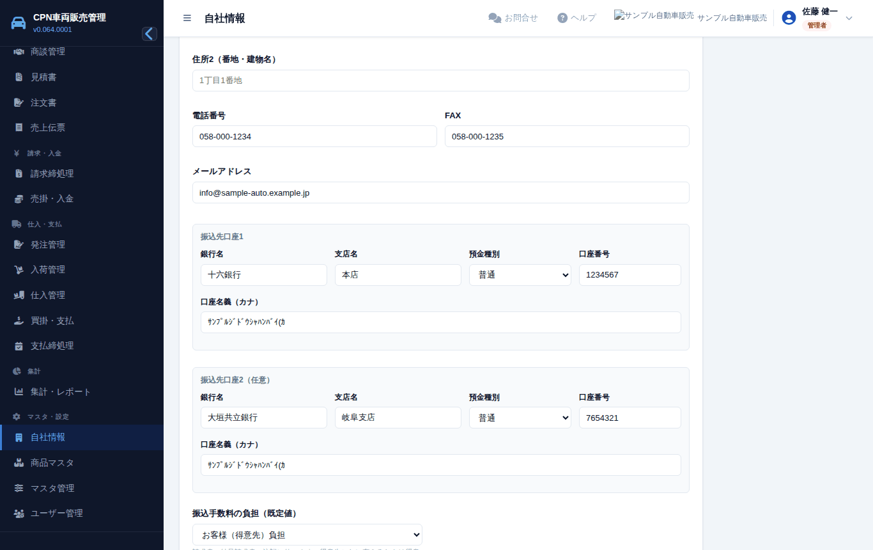The width and height of the screenshot is (873, 550).
Task: Click the 入荷管理 dolly icon
Action: tap(19, 270)
